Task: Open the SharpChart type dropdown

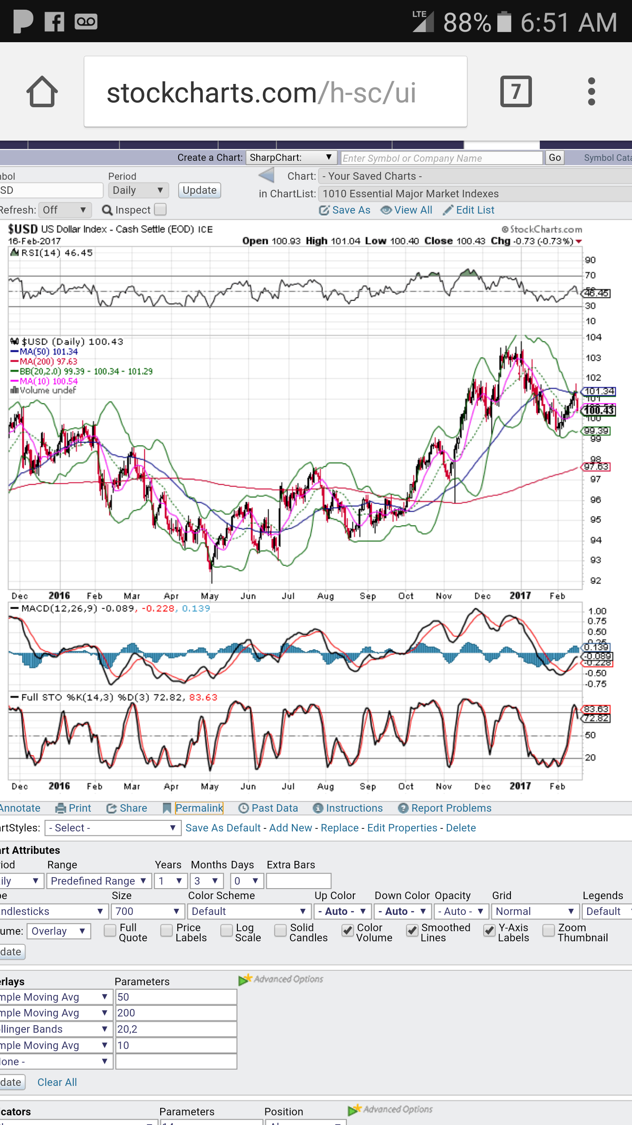Action: (x=291, y=157)
